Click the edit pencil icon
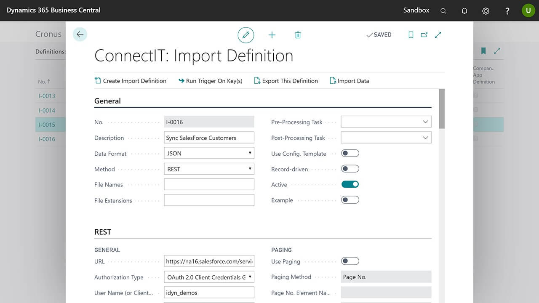This screenshot has height=303, width=539. pos(246,35)
